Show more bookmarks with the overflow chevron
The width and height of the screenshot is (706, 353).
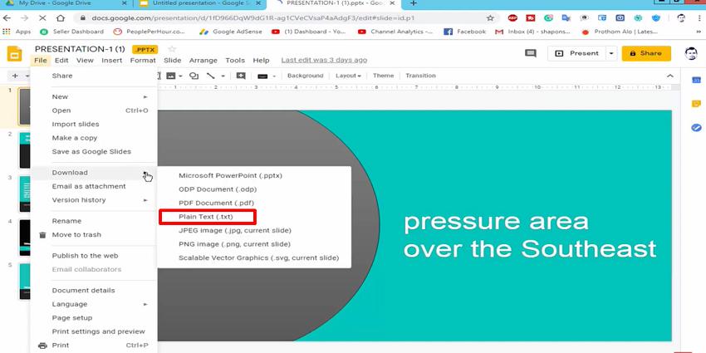699,32
